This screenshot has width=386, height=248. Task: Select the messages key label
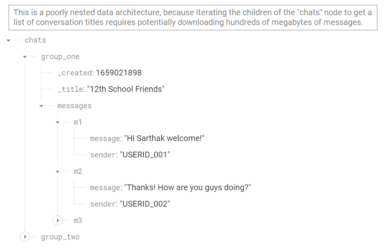pyautogui.click(x=74, y=106)
